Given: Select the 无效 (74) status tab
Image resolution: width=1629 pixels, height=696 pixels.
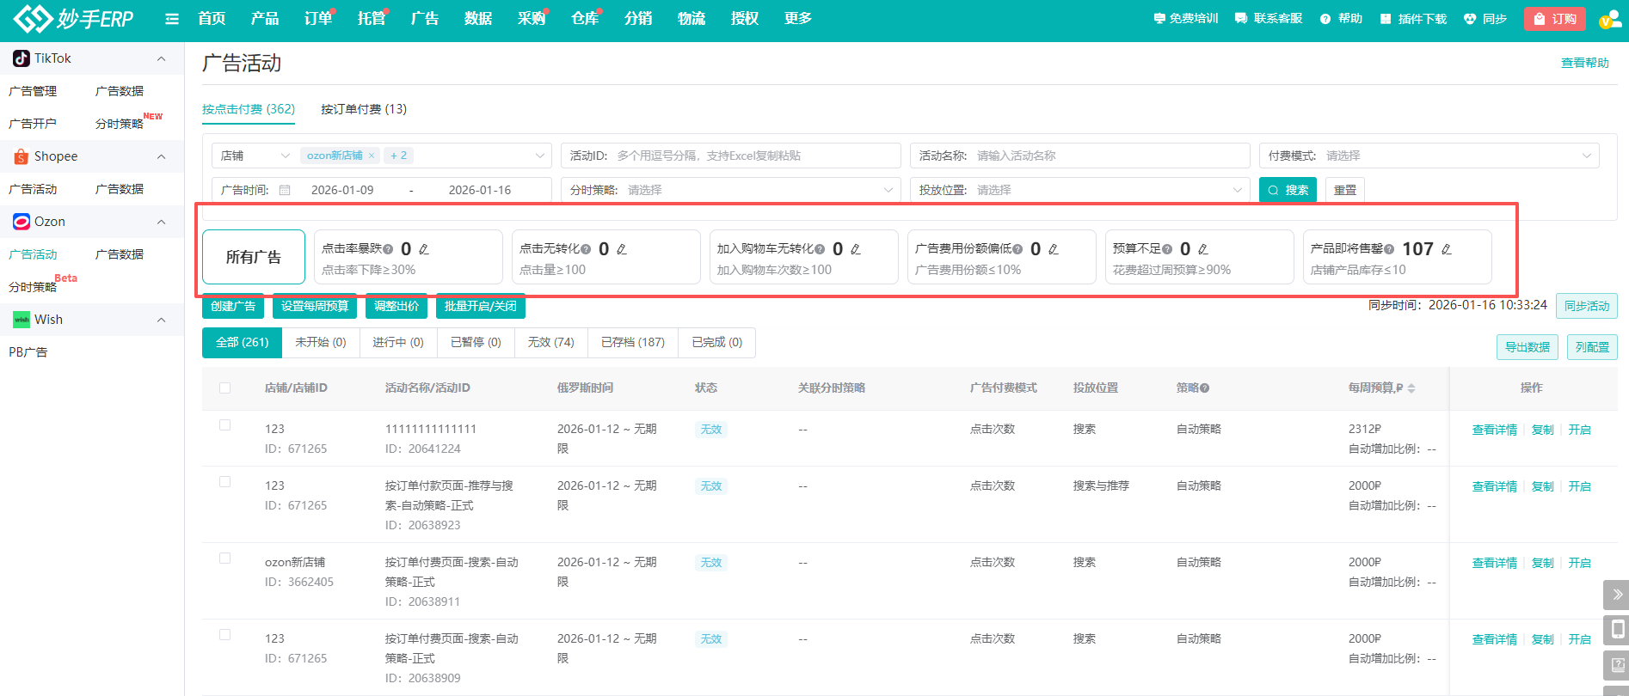Looking at the screenshot, I should 551,342.
